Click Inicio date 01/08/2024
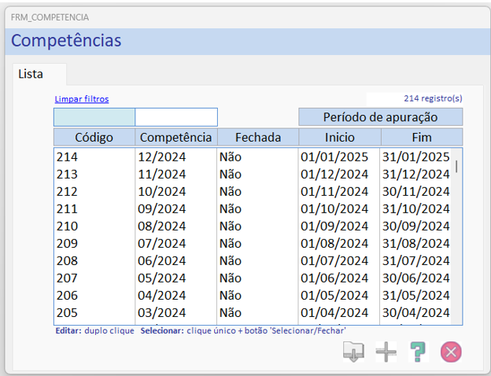This screenshot has width=491, height=376. [x=334, y=243]
